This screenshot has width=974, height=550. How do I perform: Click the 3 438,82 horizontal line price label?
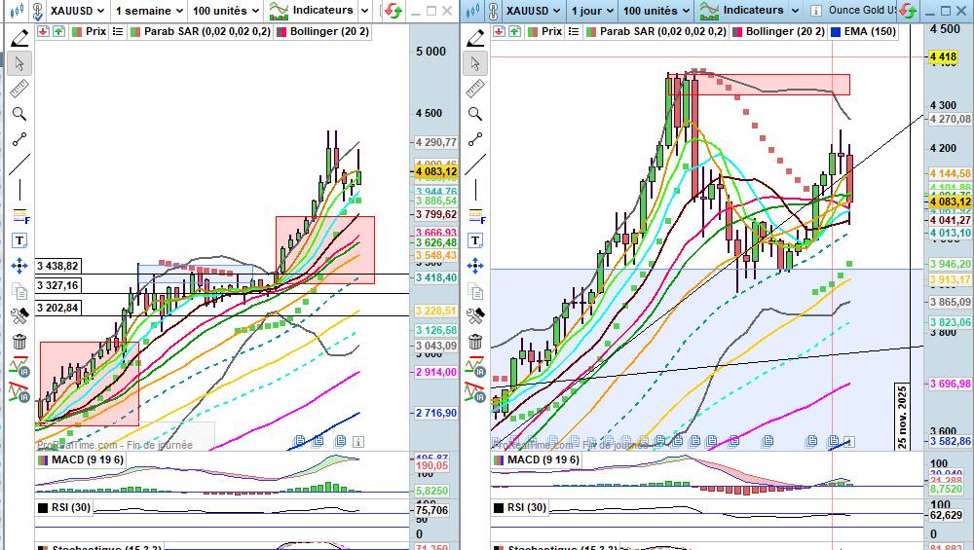click(x=58, y=265)
